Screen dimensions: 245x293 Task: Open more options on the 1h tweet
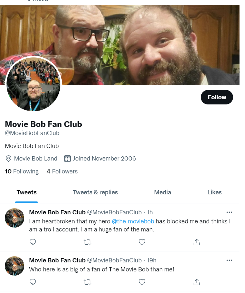(x=229, y=212)
